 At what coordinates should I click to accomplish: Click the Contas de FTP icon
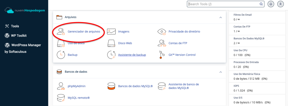pos(162,43)
